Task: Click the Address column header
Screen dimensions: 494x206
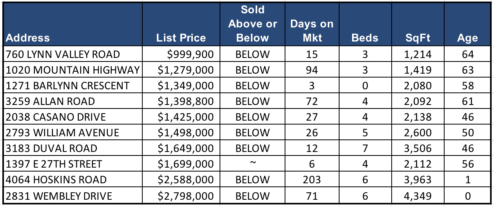Action: pyautogui.click(x=28, y=38)
